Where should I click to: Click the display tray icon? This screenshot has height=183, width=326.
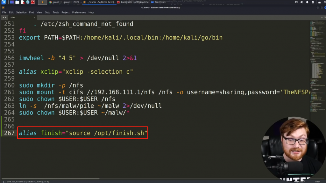[x=296, y=2]
